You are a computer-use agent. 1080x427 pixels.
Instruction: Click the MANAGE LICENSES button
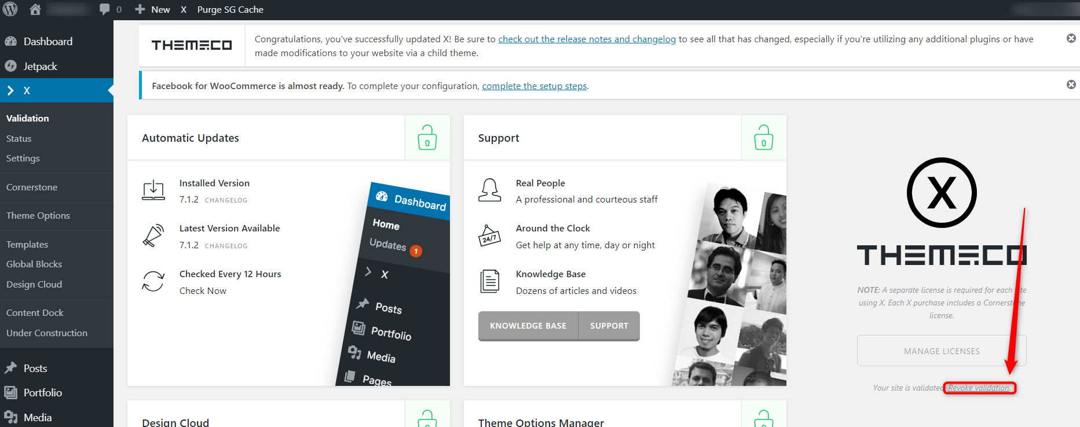941,351
